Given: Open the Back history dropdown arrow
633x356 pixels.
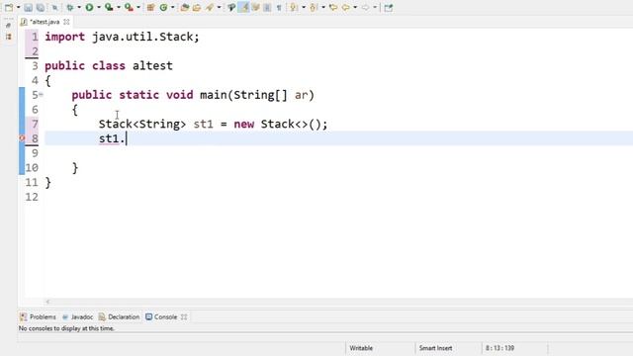Looking at the screenshot, I should [355, 7].
